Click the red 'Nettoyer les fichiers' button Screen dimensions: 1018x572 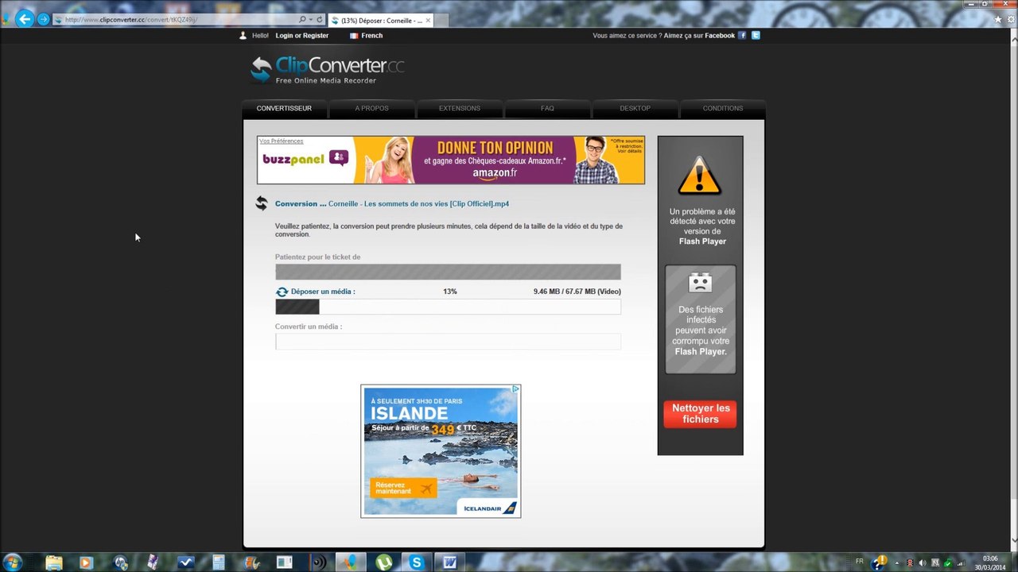[700, 414]
